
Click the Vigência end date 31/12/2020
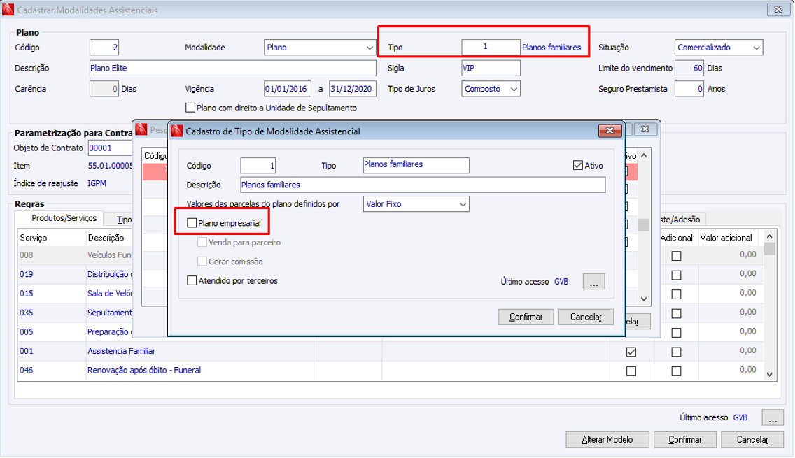pos(353,89)
